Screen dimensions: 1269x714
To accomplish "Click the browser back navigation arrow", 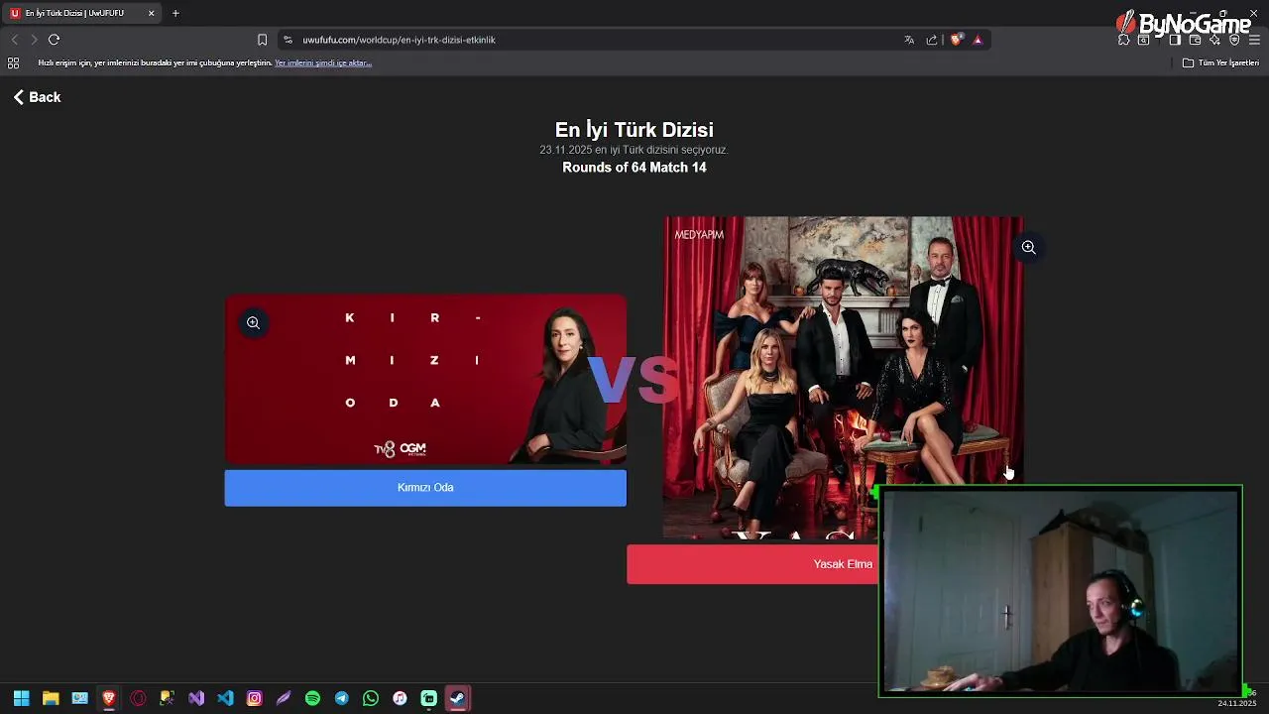I will coord(15,40).
